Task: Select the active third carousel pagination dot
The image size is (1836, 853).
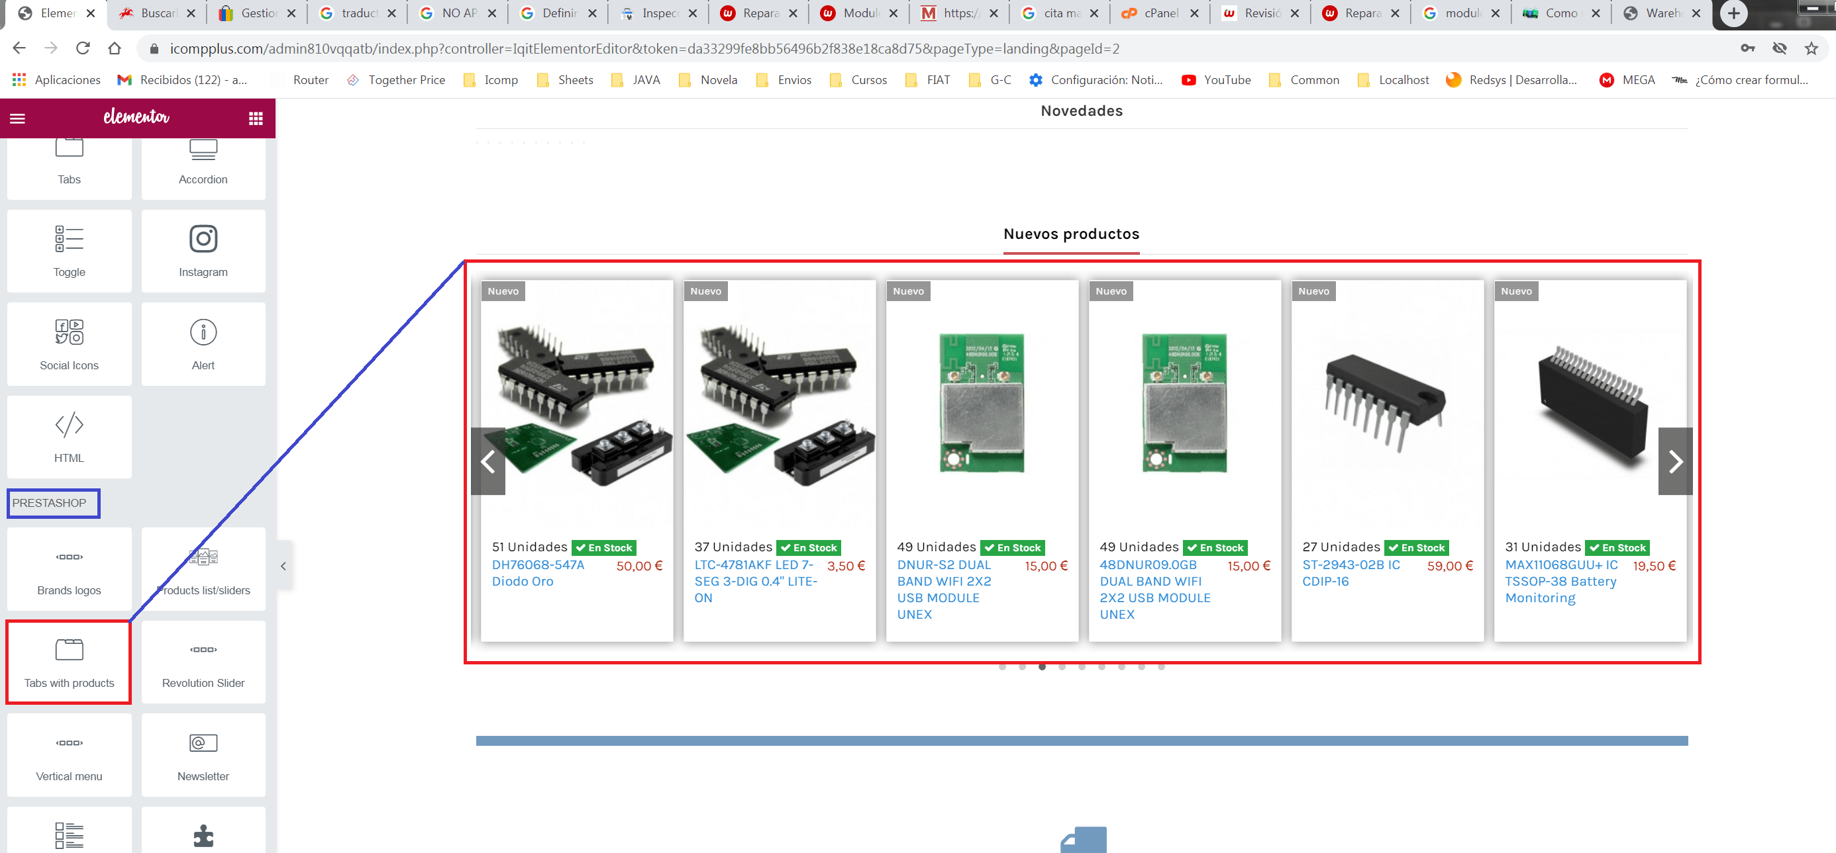Action: (1042, 667)
